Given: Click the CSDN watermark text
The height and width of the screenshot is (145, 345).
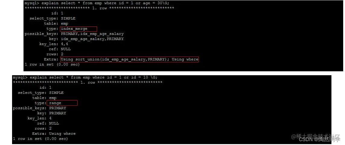Looking at the screenshot, I should pos(319,139).
